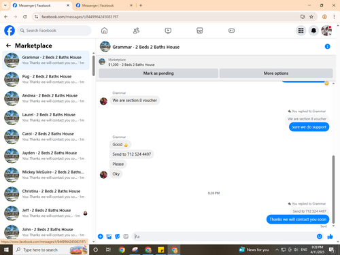The width and height of the screenshot is (340, 255).
Task: Open the Facebook menu grid icon
Action: 301,31
